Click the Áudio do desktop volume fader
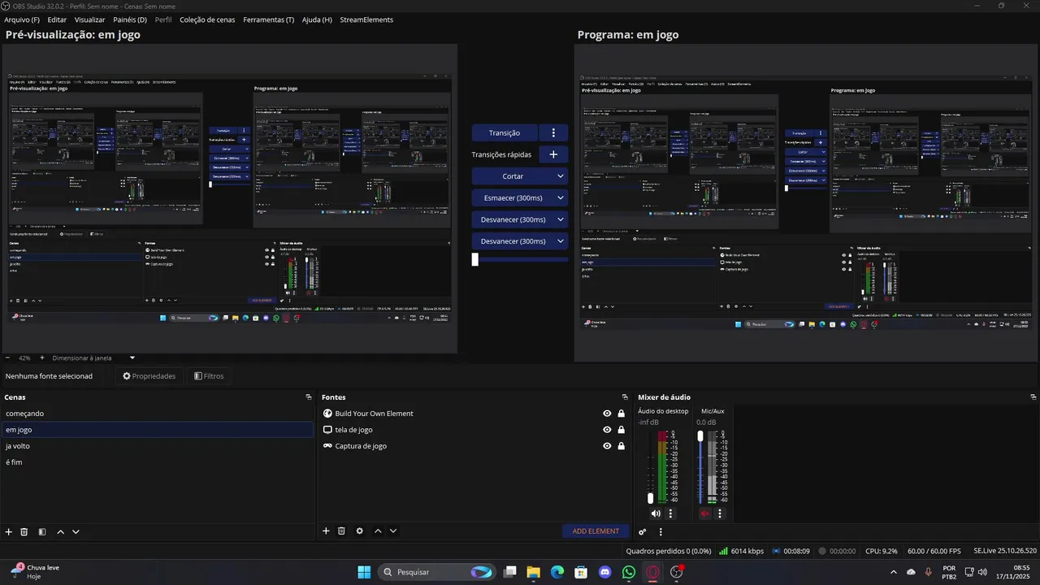Screen dimensions: 1040x585 point(650,498)
